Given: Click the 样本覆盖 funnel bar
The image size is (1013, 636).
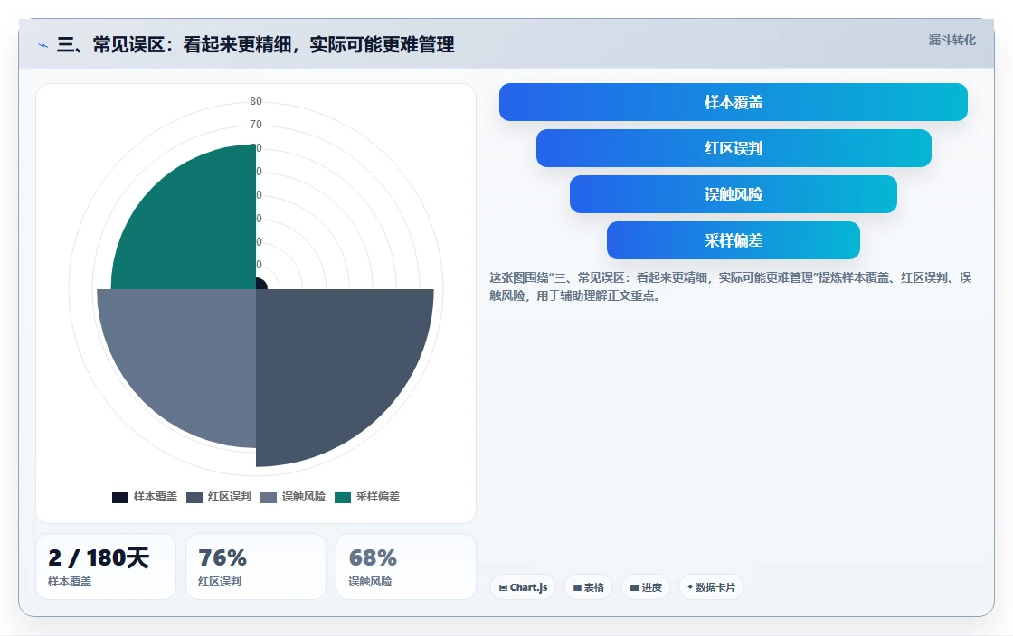Looking at the screenshot, I should (x=734, y=102).
